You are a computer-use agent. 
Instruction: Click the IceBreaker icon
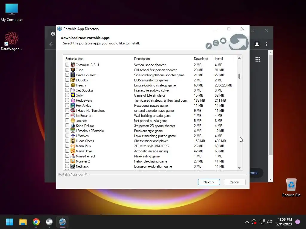point(73,115)
